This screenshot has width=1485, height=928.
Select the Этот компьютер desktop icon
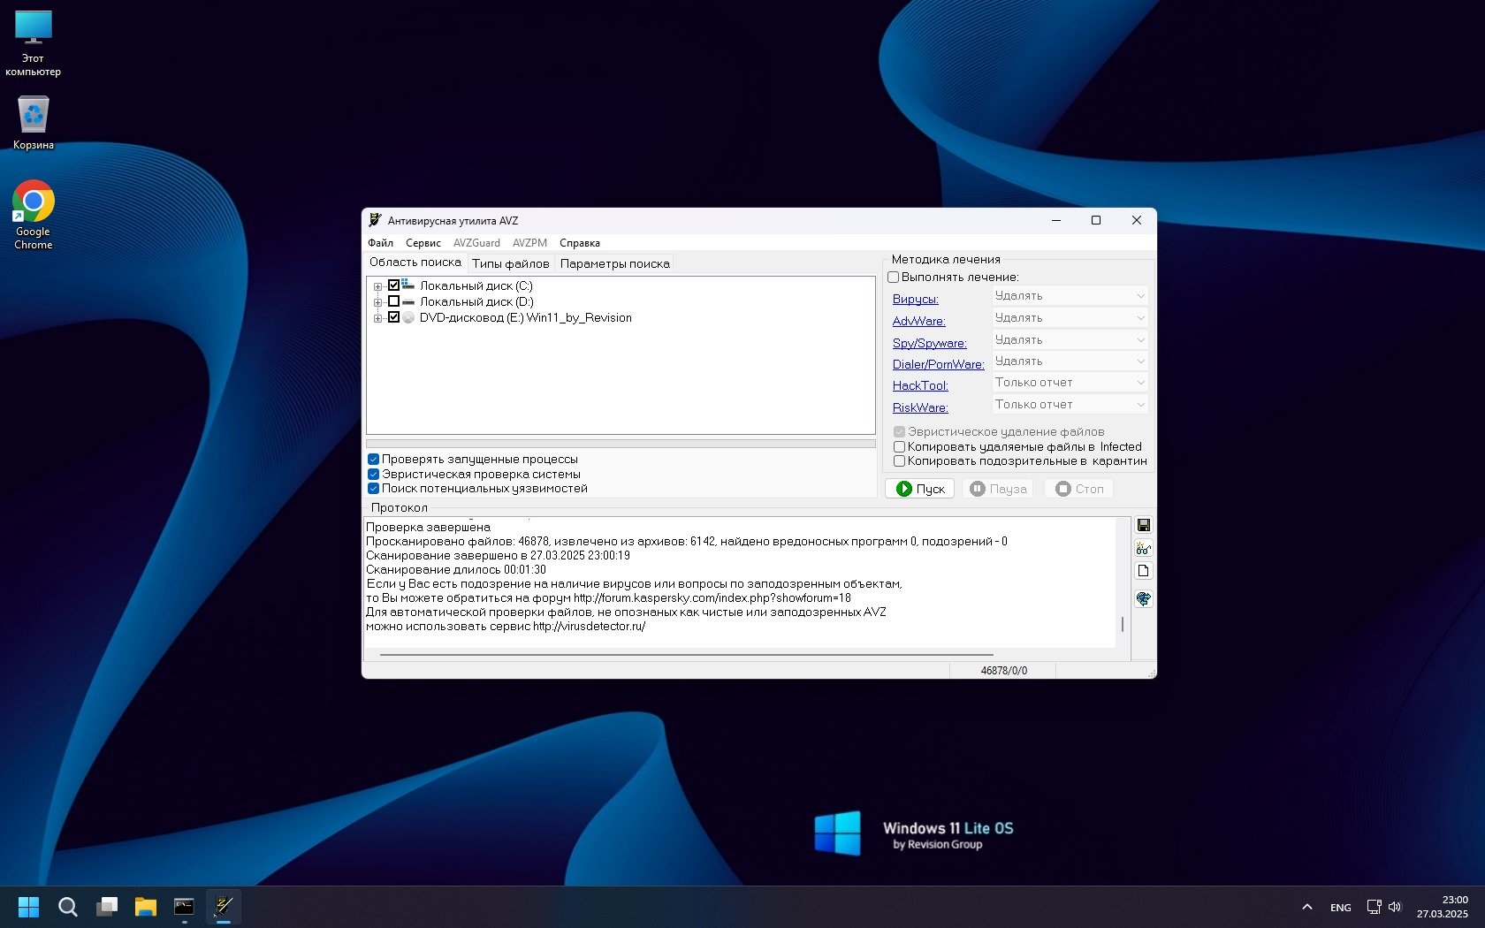coord(34,44)
